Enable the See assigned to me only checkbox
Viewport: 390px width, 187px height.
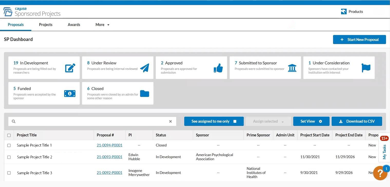pos(235,121)
